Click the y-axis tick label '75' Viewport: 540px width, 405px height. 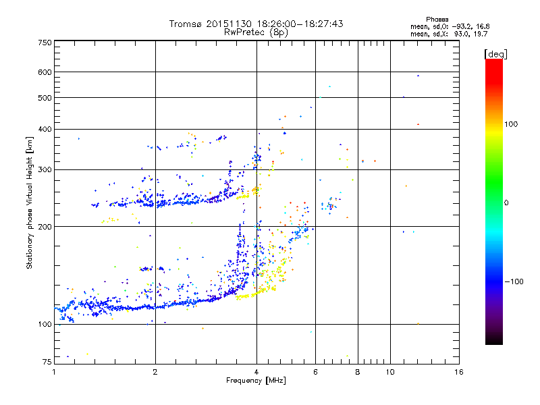click(47, 362)
